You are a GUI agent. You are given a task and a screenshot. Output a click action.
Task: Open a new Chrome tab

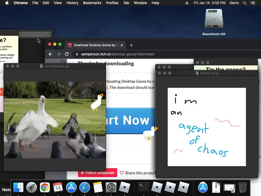[x=131, y=45]
